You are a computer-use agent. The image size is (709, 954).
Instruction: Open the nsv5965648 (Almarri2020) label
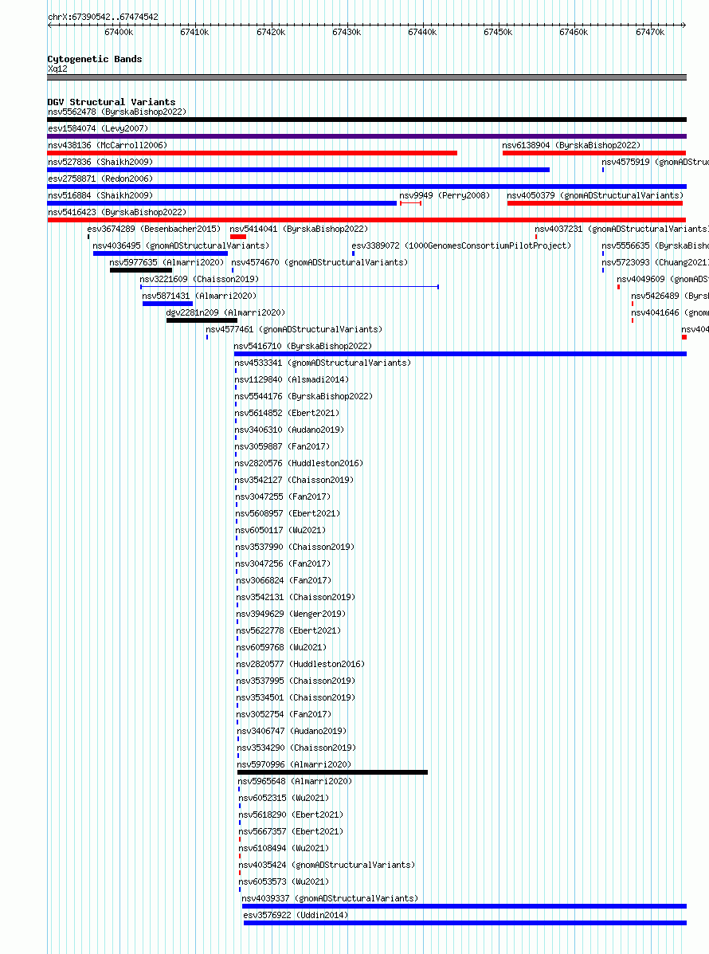pyautogui.click(x=294, y=781)
